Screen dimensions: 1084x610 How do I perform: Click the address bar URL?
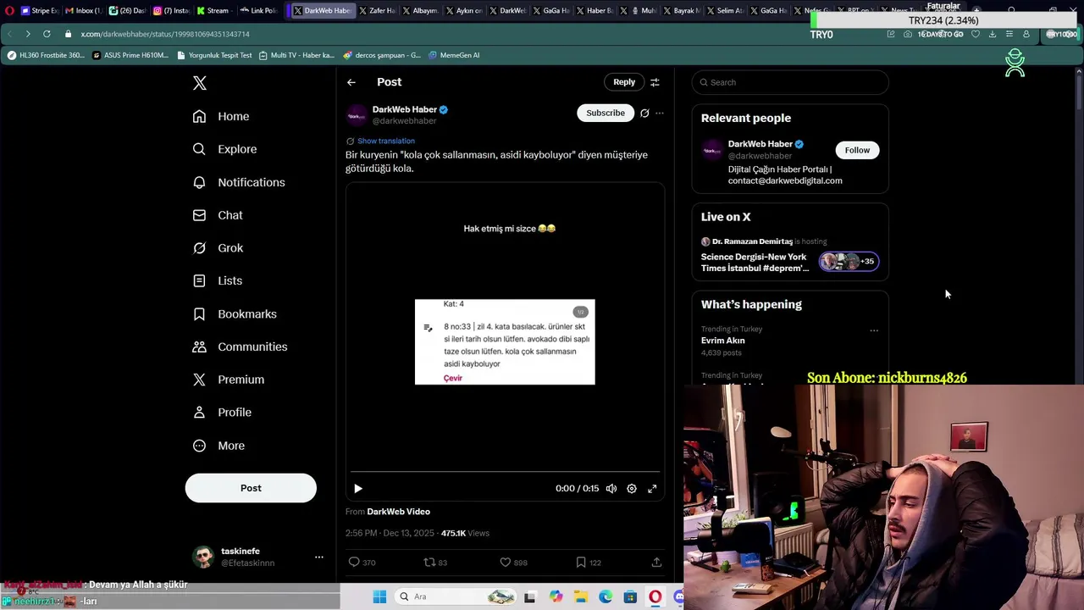click(165, 34)
